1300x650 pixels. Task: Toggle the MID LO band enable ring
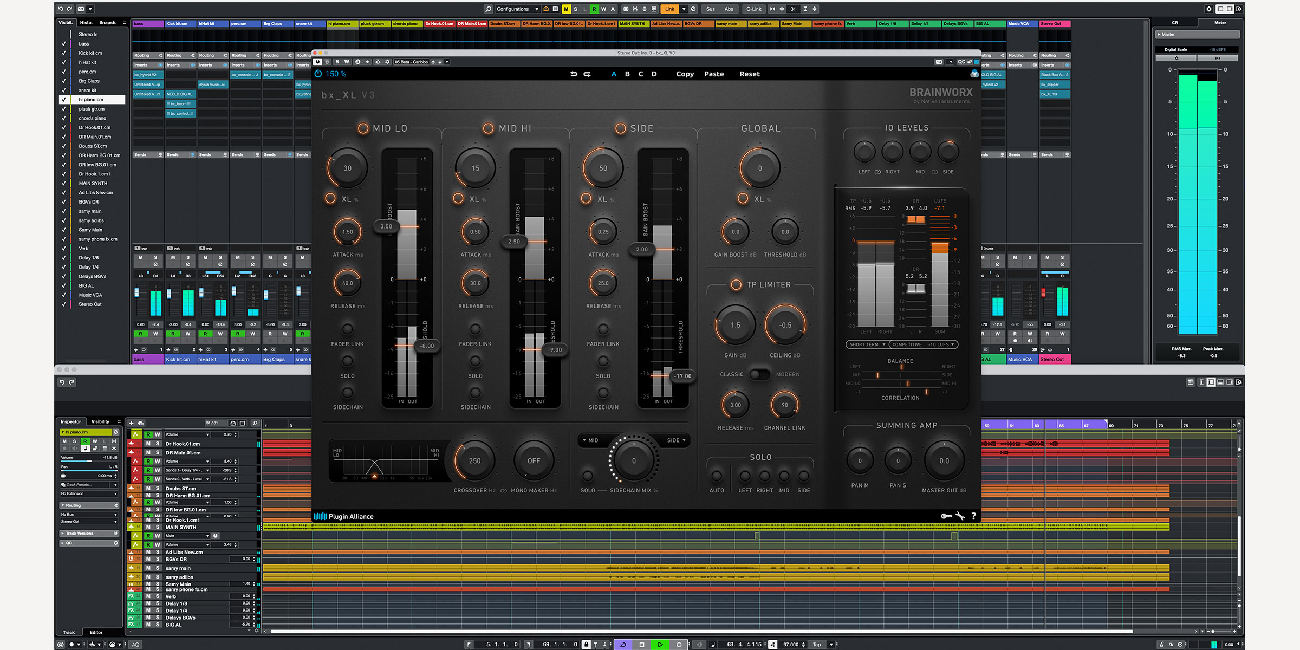click(363, 128)
